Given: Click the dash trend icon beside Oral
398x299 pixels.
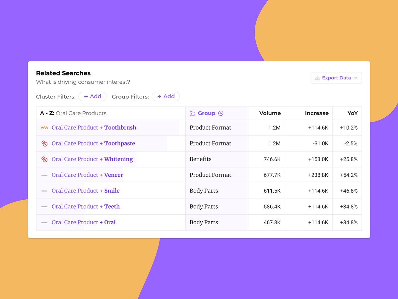Looking at the screenshot, I should pos(44,222).
